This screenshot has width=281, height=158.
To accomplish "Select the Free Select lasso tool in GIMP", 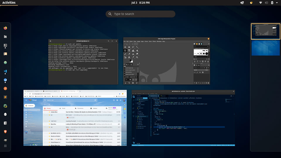I will (x=133, y=47).
